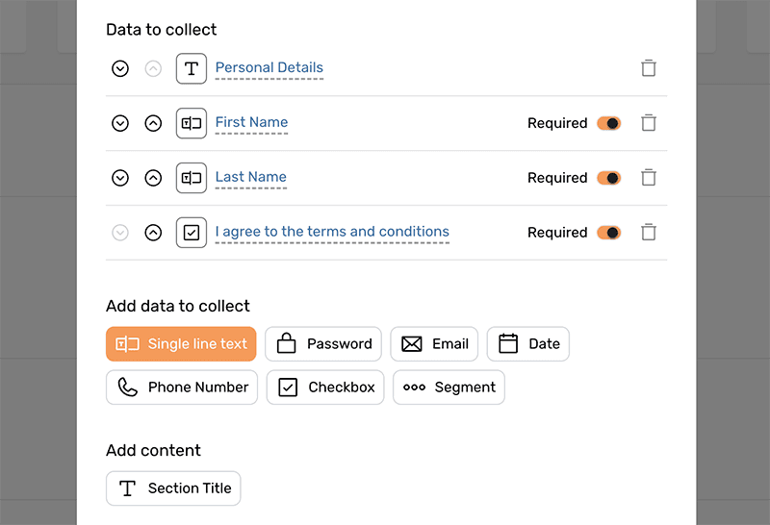The width and height of the screenshot is (770, 525).
Task: Add a Segment field
Action: [x=449, y=387]
